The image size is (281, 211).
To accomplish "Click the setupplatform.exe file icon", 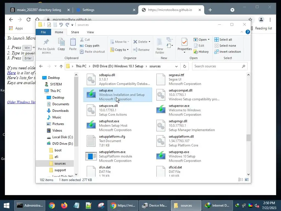I will click(x=91, y=156).
